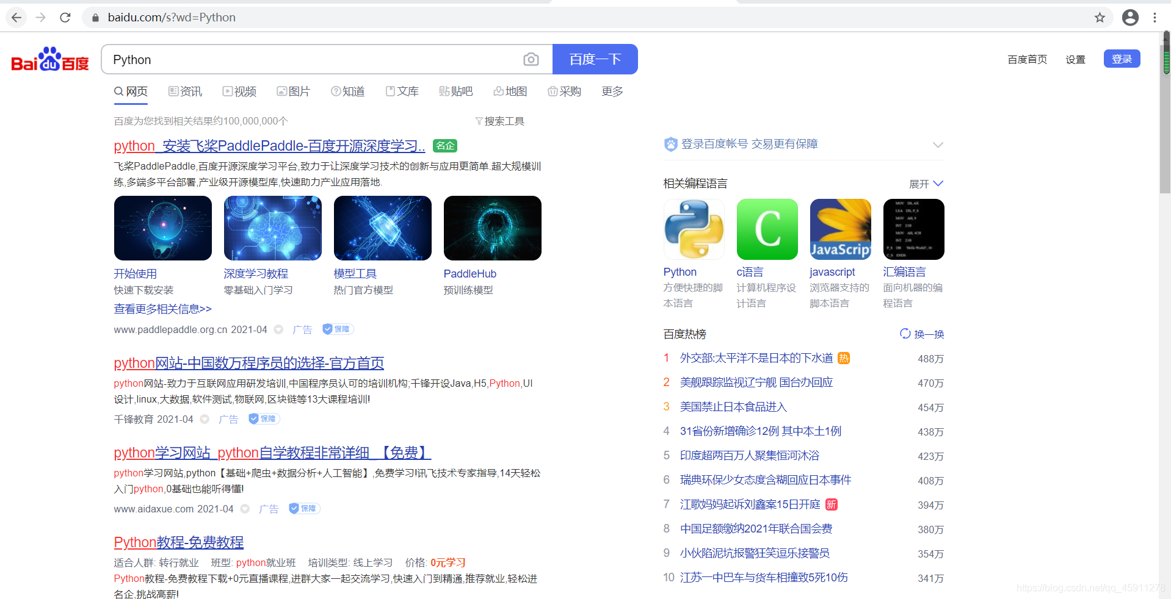Select the 网页 tab
The width and height of the screenshot is (1171, 599).
coord(131,91)
